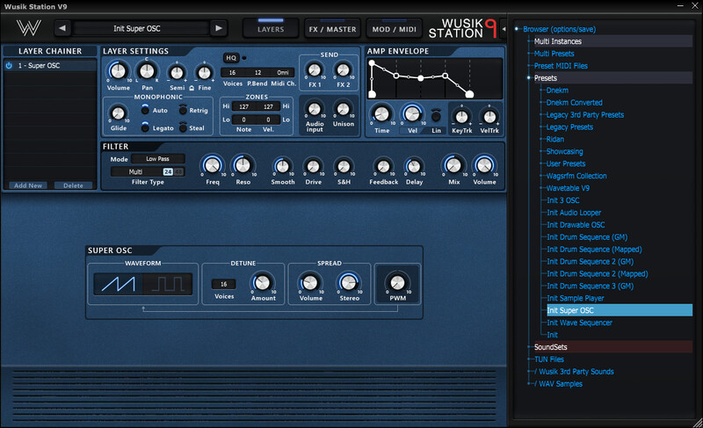Select the square waveform icon
Image resolution: width=703 pixels, height=428 pixels.
pos(168,284)
